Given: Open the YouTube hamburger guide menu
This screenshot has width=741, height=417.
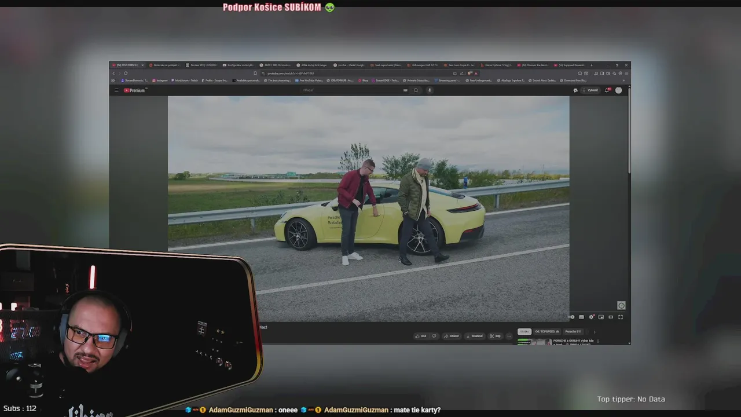Looking at the screenshot, I should coord(116,90).
